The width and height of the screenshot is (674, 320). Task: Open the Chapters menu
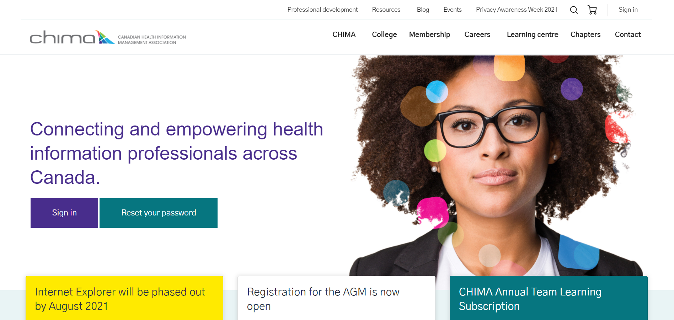585,34
